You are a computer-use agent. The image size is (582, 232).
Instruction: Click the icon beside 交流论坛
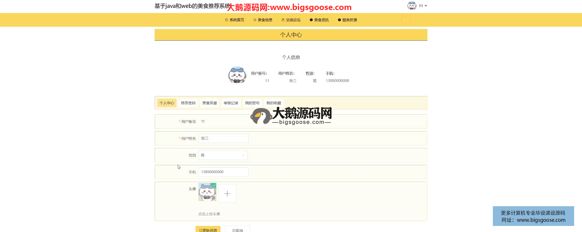(283, 20)
